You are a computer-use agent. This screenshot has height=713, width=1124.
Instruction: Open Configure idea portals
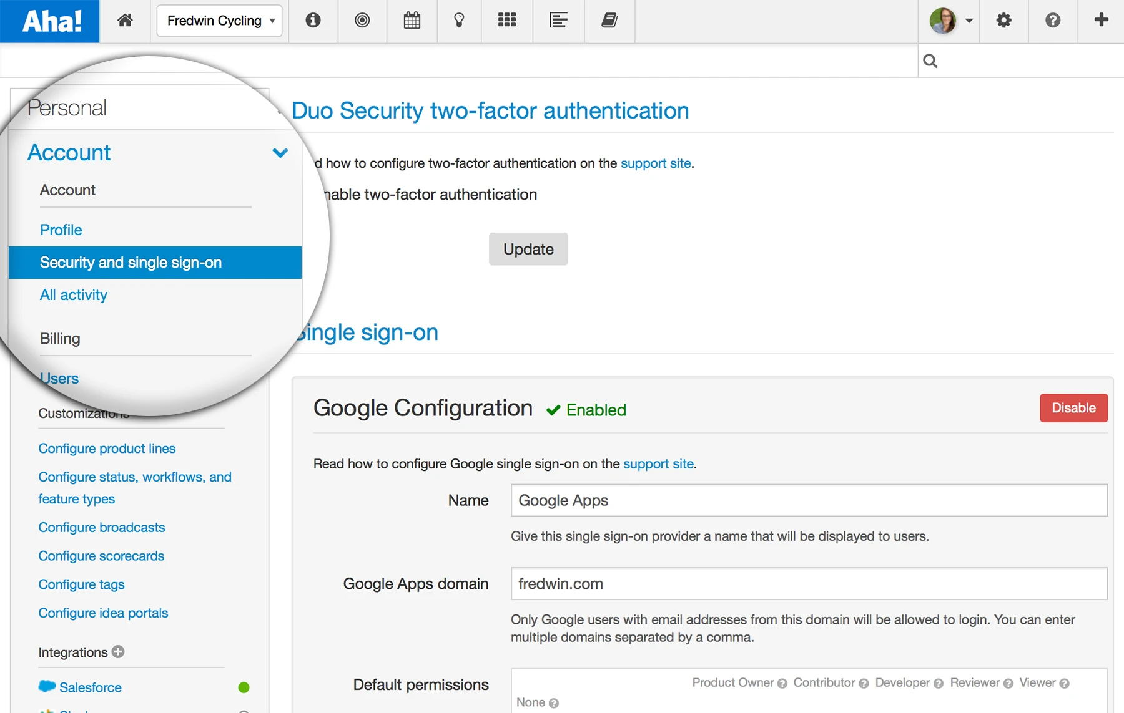tap(103, 613)
